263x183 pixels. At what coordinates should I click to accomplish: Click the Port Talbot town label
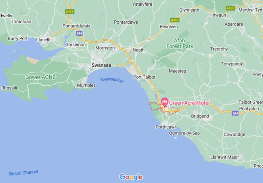tap(144, 77)
